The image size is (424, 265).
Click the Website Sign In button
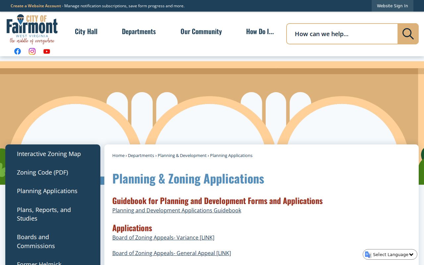pos(393,6)
